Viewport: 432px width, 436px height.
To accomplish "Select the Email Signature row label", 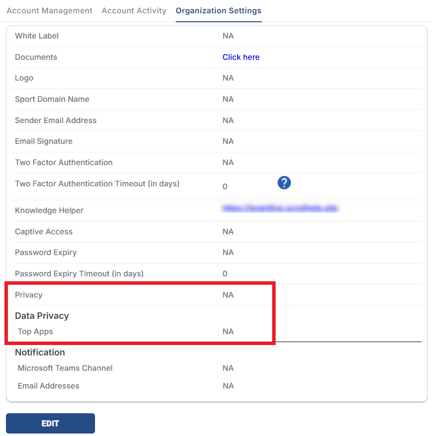I will click(44, 141).
